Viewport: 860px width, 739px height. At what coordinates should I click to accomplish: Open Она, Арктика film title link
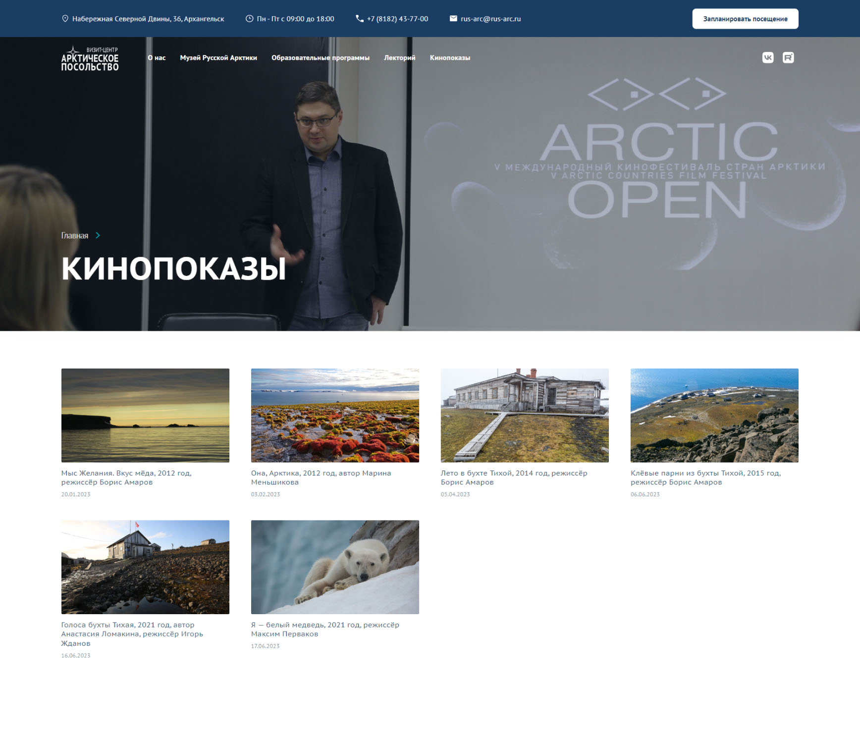pyautogui.click(x=321, y=477)
